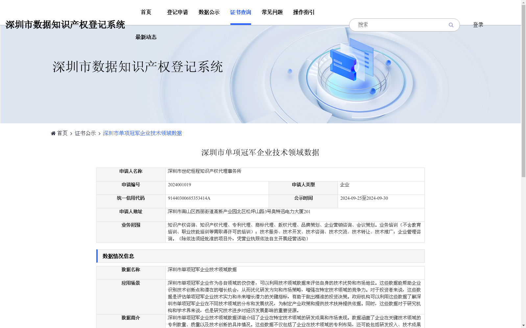The height and width of the screenshot is (328, 526).
Task: Click the page scrollbar thumb
Action: pos(523,91)
